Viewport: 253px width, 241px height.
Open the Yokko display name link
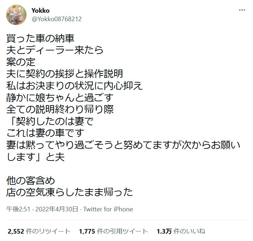(41, 11)
